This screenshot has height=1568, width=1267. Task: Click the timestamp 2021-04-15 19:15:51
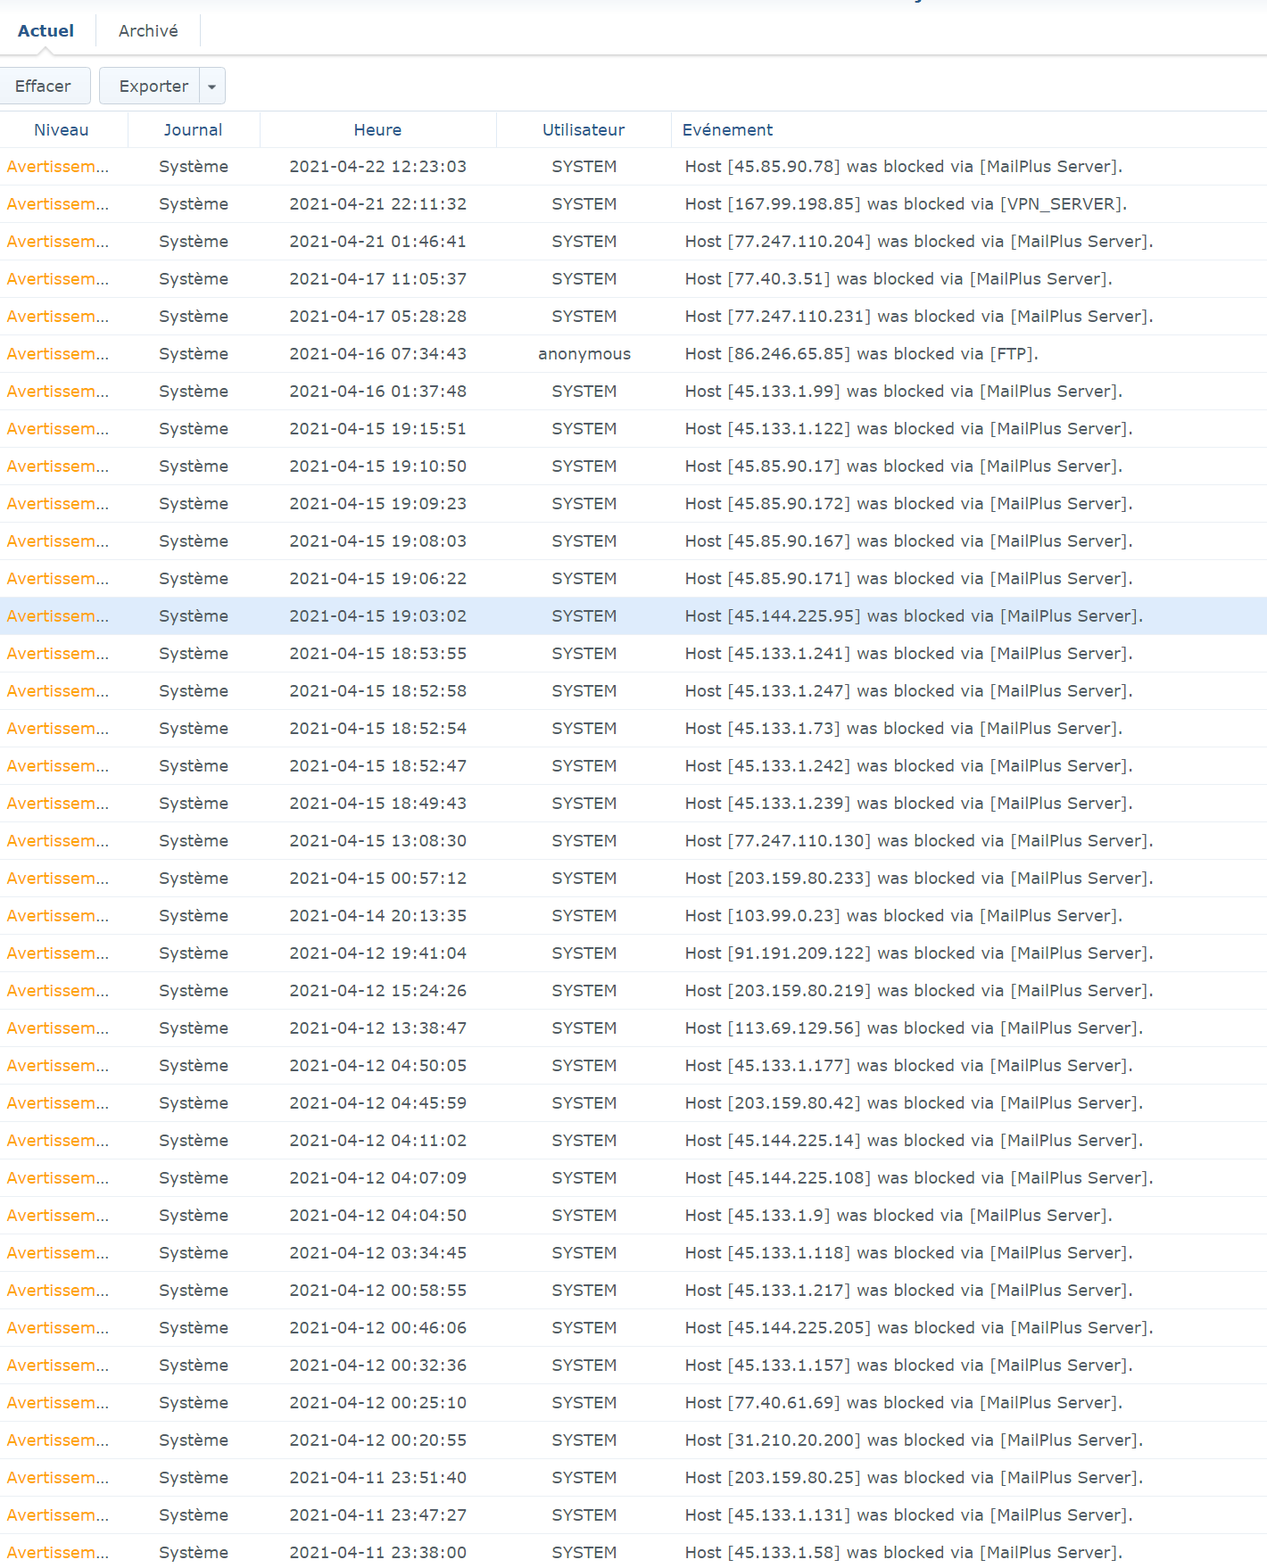pyautogui.click(x=377, y=429)
